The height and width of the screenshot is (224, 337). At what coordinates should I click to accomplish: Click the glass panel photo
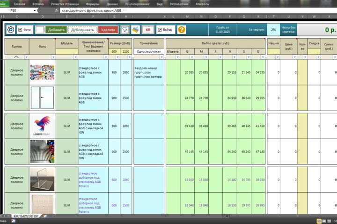point(42,179)
